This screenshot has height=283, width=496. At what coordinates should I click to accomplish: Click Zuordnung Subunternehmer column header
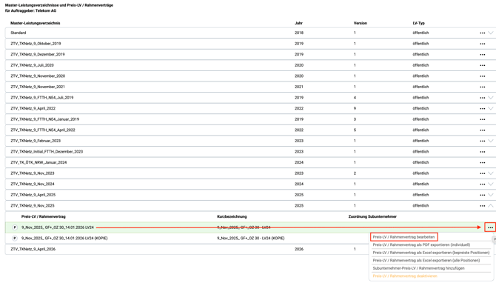(x=372, y=216)
